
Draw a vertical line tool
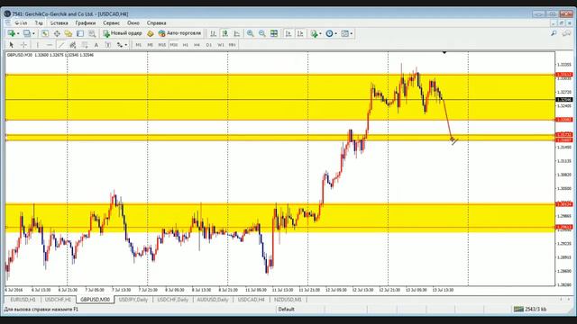(37, 45)
